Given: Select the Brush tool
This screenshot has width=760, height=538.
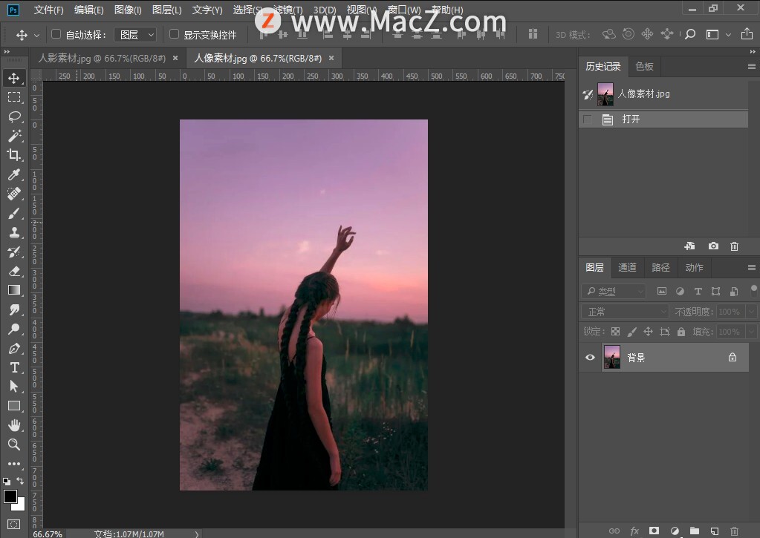Looking at the screenshot, I should click(14, 213).
